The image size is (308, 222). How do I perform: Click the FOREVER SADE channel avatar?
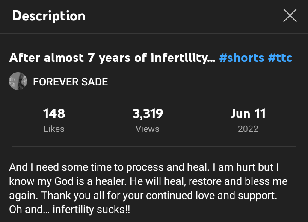pos(18,81)
